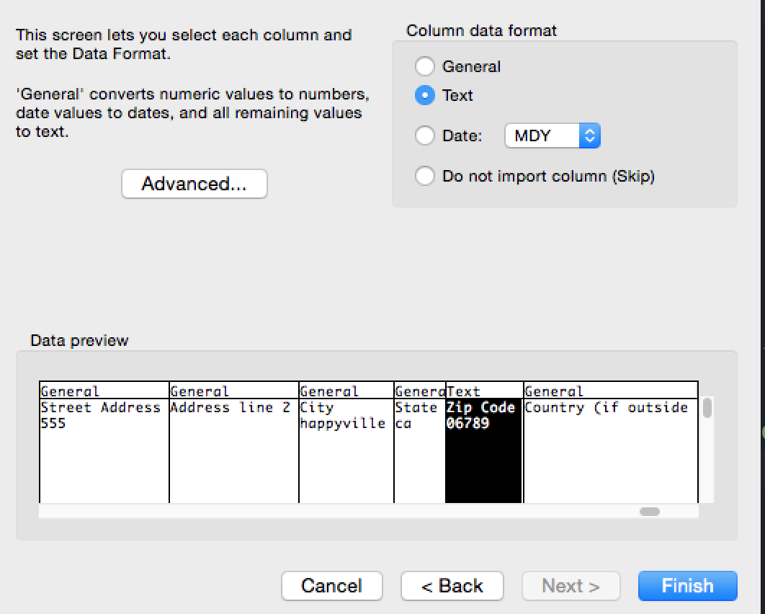Finish the import wizard

(x=687, y=586)
